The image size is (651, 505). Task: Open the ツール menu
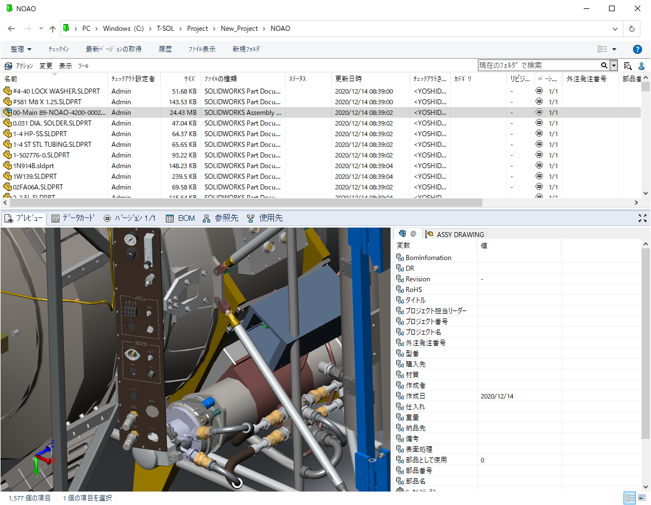pyautogui.click(x=83, y=66)
